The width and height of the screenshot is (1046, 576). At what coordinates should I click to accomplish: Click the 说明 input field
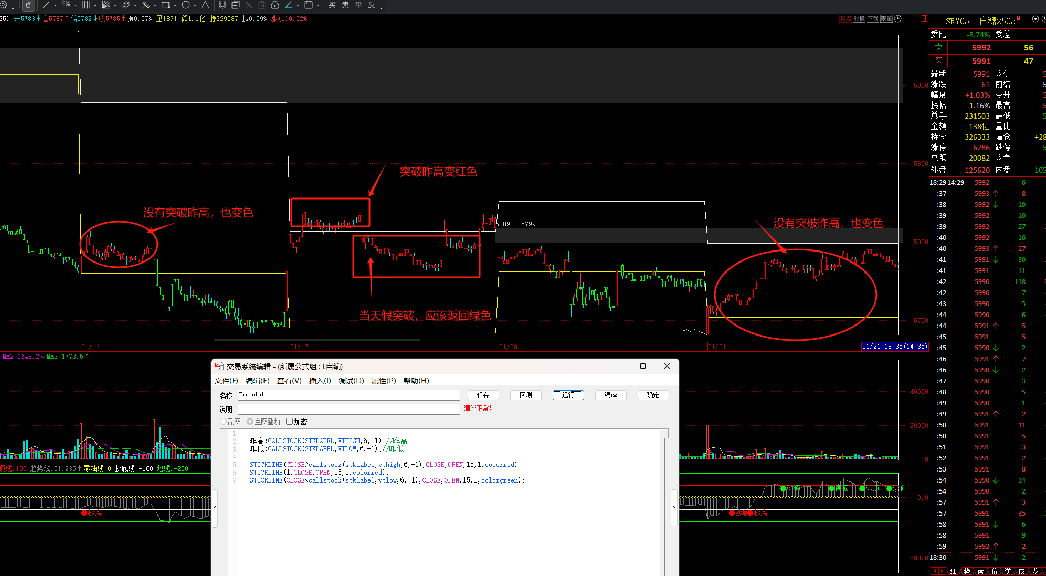click(x=348, y=409)
